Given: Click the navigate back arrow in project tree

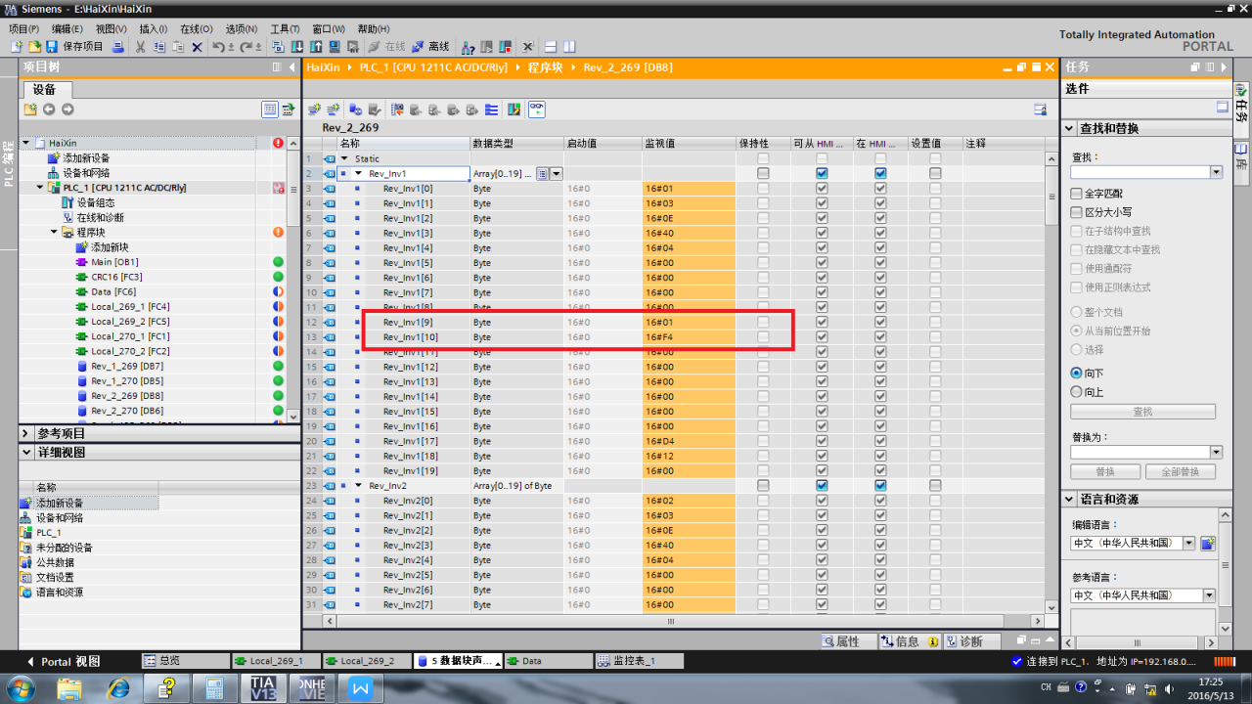Looking at the screenshot, I should click(x=48, y=110).
